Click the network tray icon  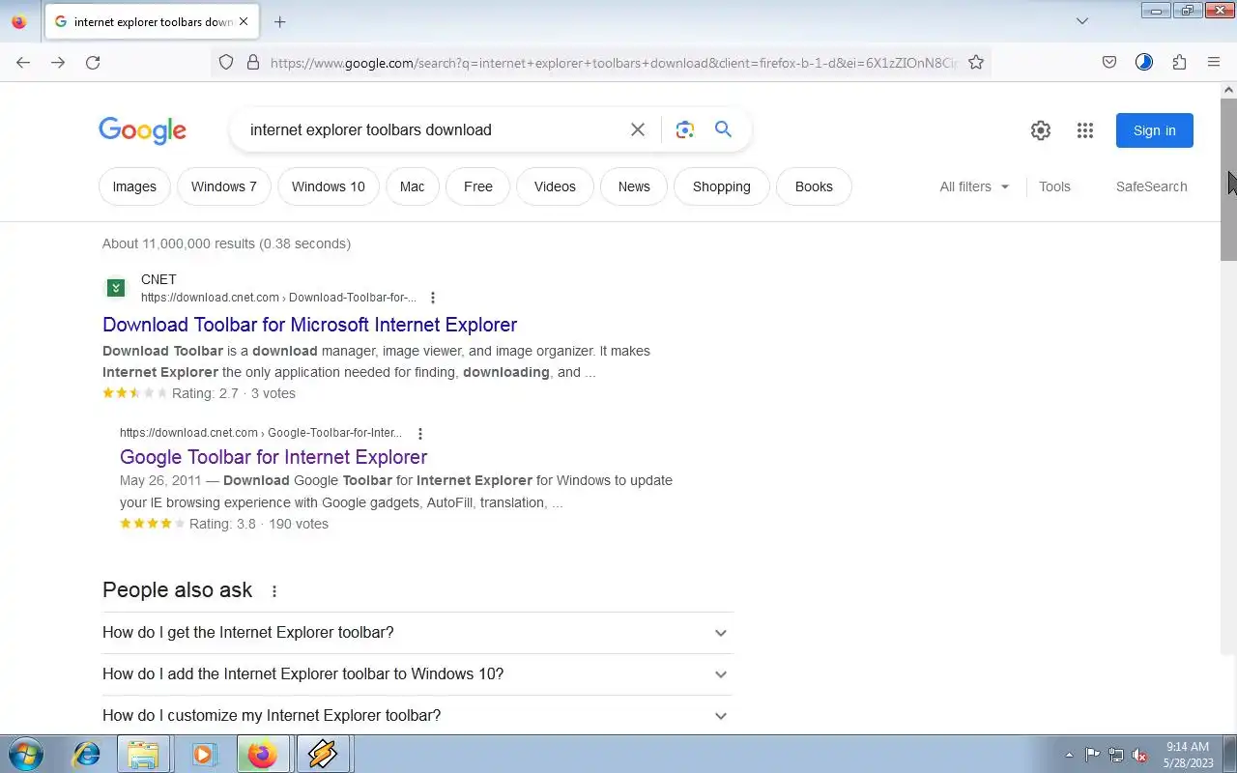[1116, 755]
